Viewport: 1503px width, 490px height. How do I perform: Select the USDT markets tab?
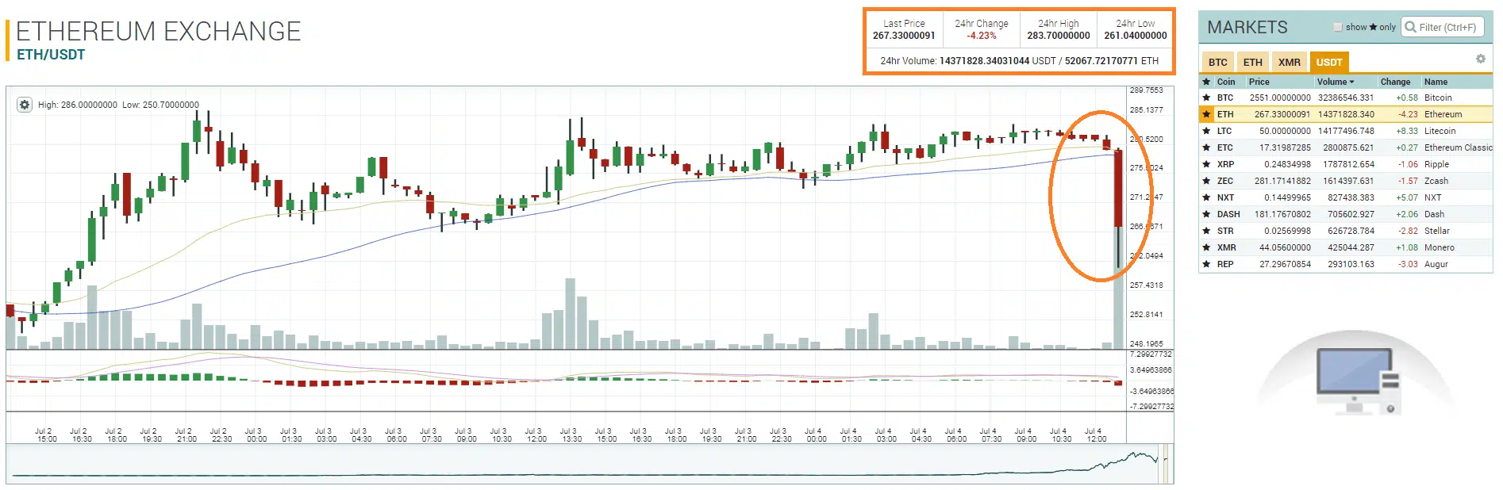(x=1329, y=62)
